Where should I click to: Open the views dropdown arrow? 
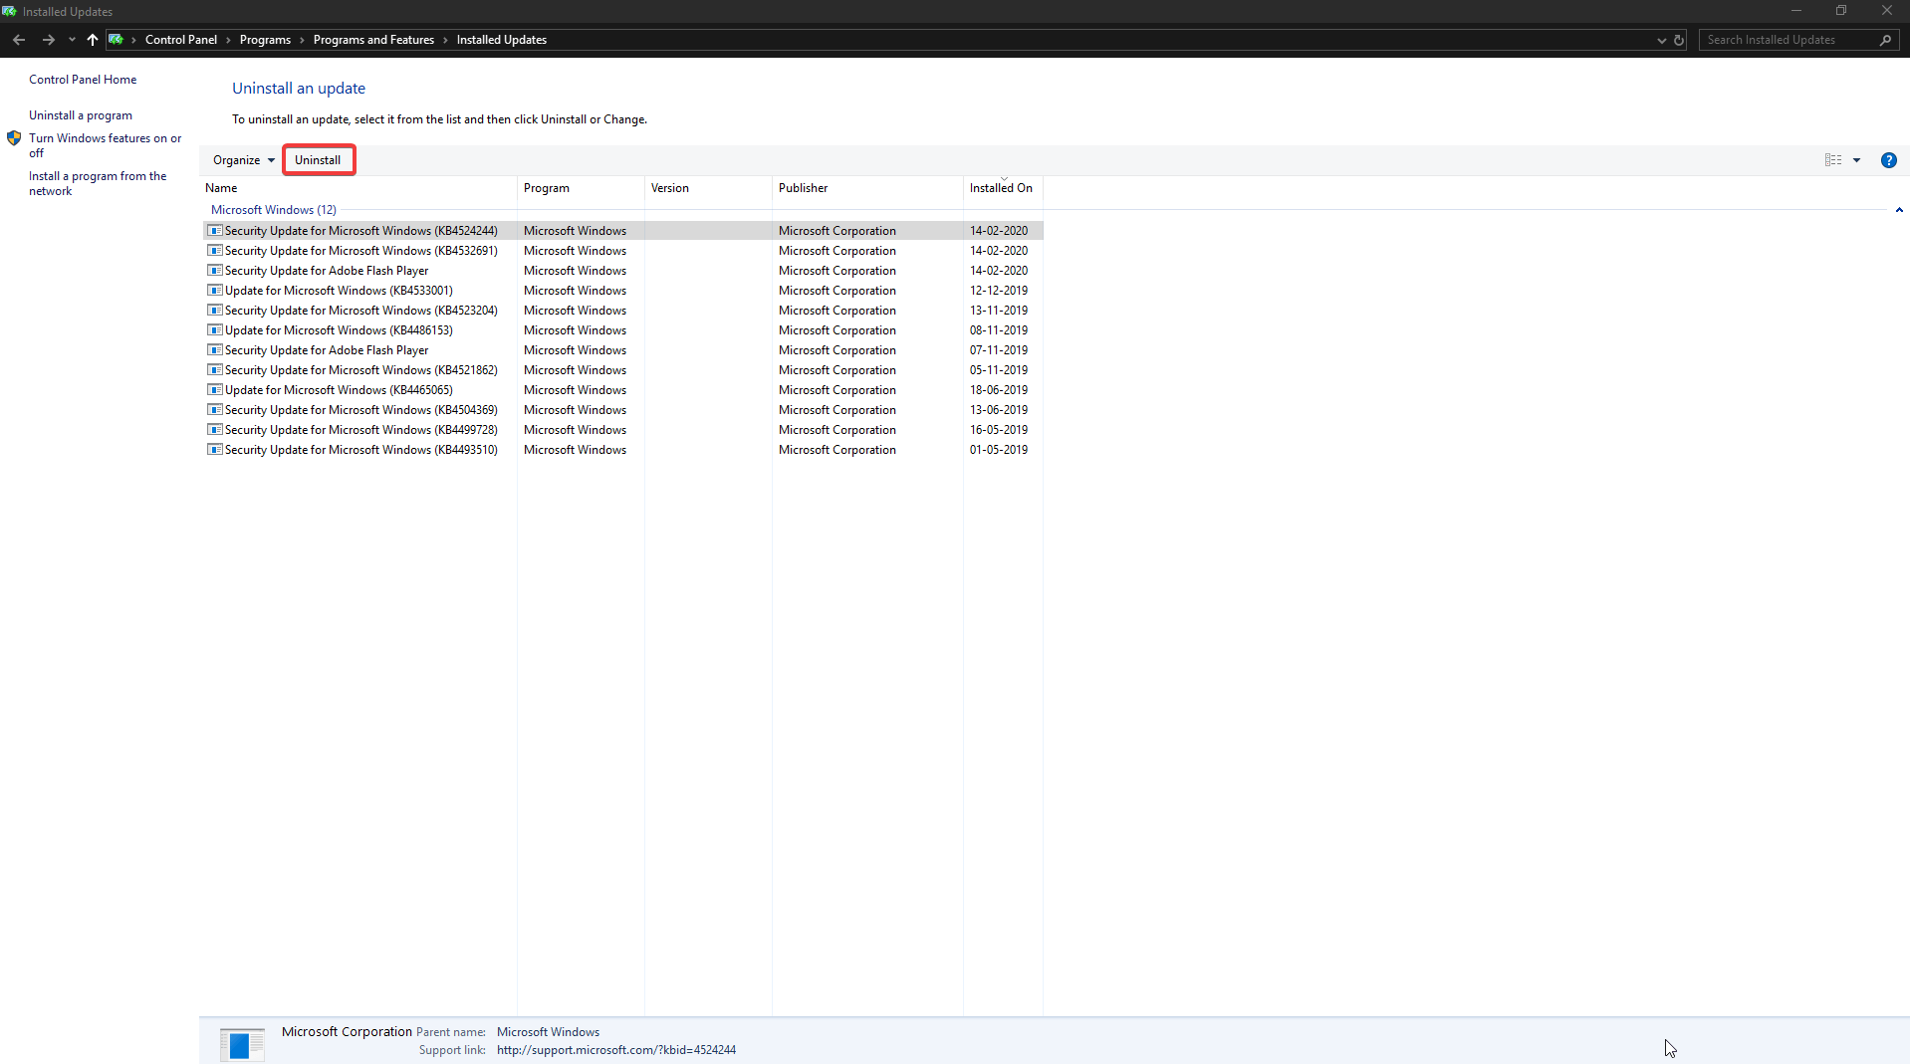tap(1858, 160)
